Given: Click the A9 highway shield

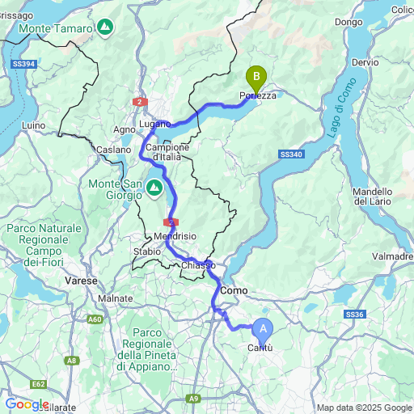Looking at the screenshot, I should pos(193,399).
